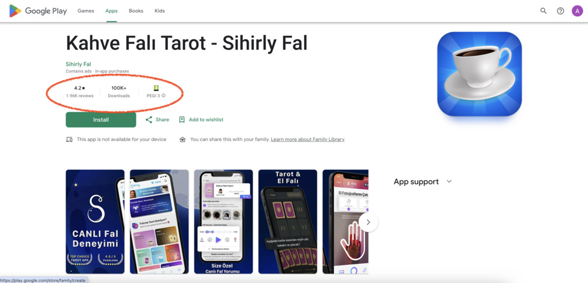Open the 4.2 star reviews rating

(80, 91)
